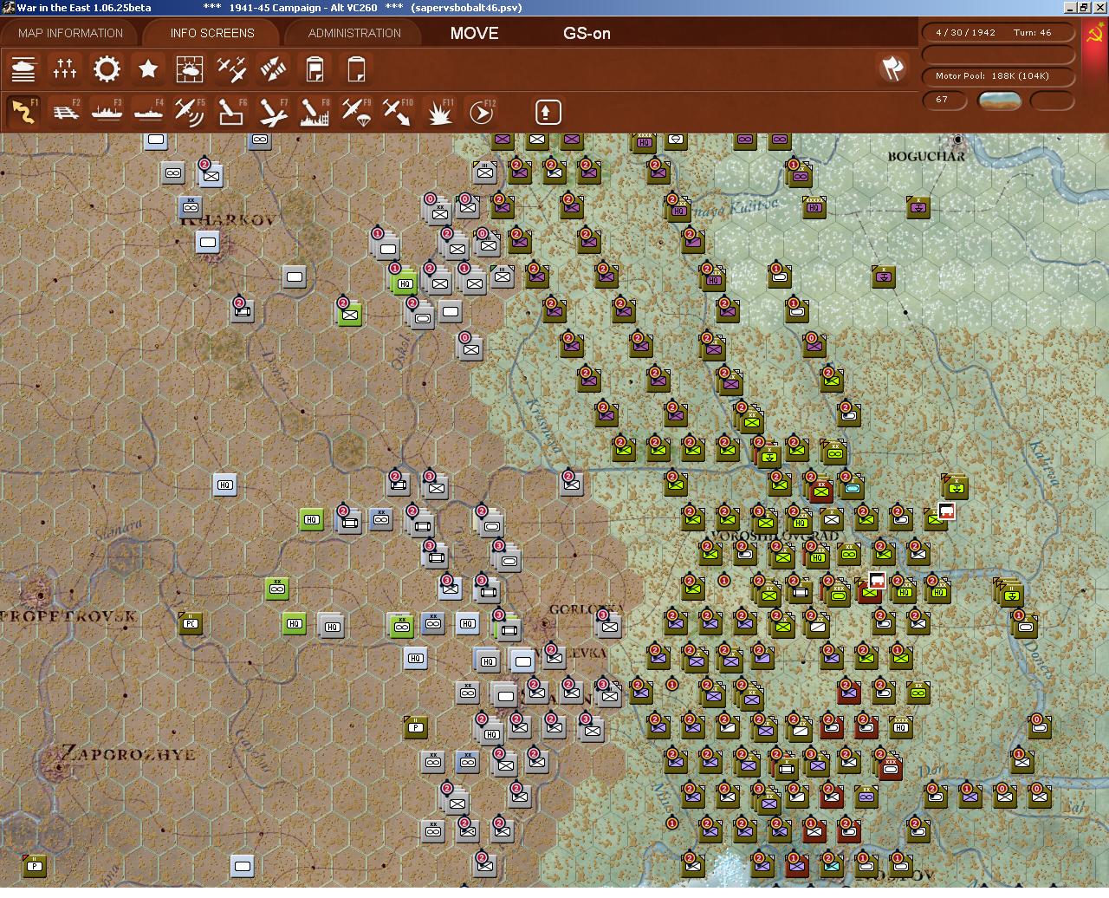Select the F3 naval transport ship icon
Screen dimensions: 1109x898
(x=107, y=112)
